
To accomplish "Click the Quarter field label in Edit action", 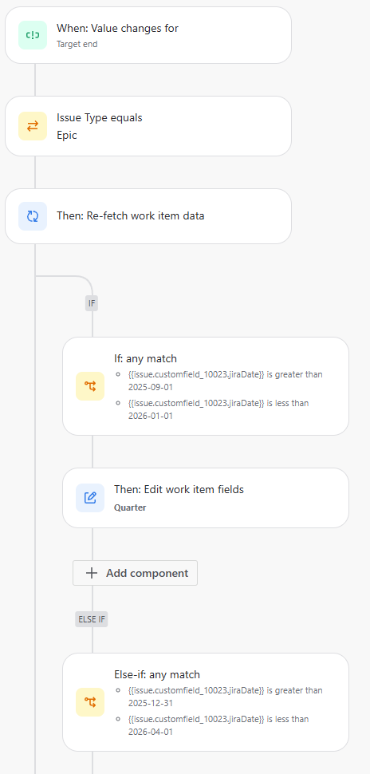I will pos(130,507).
